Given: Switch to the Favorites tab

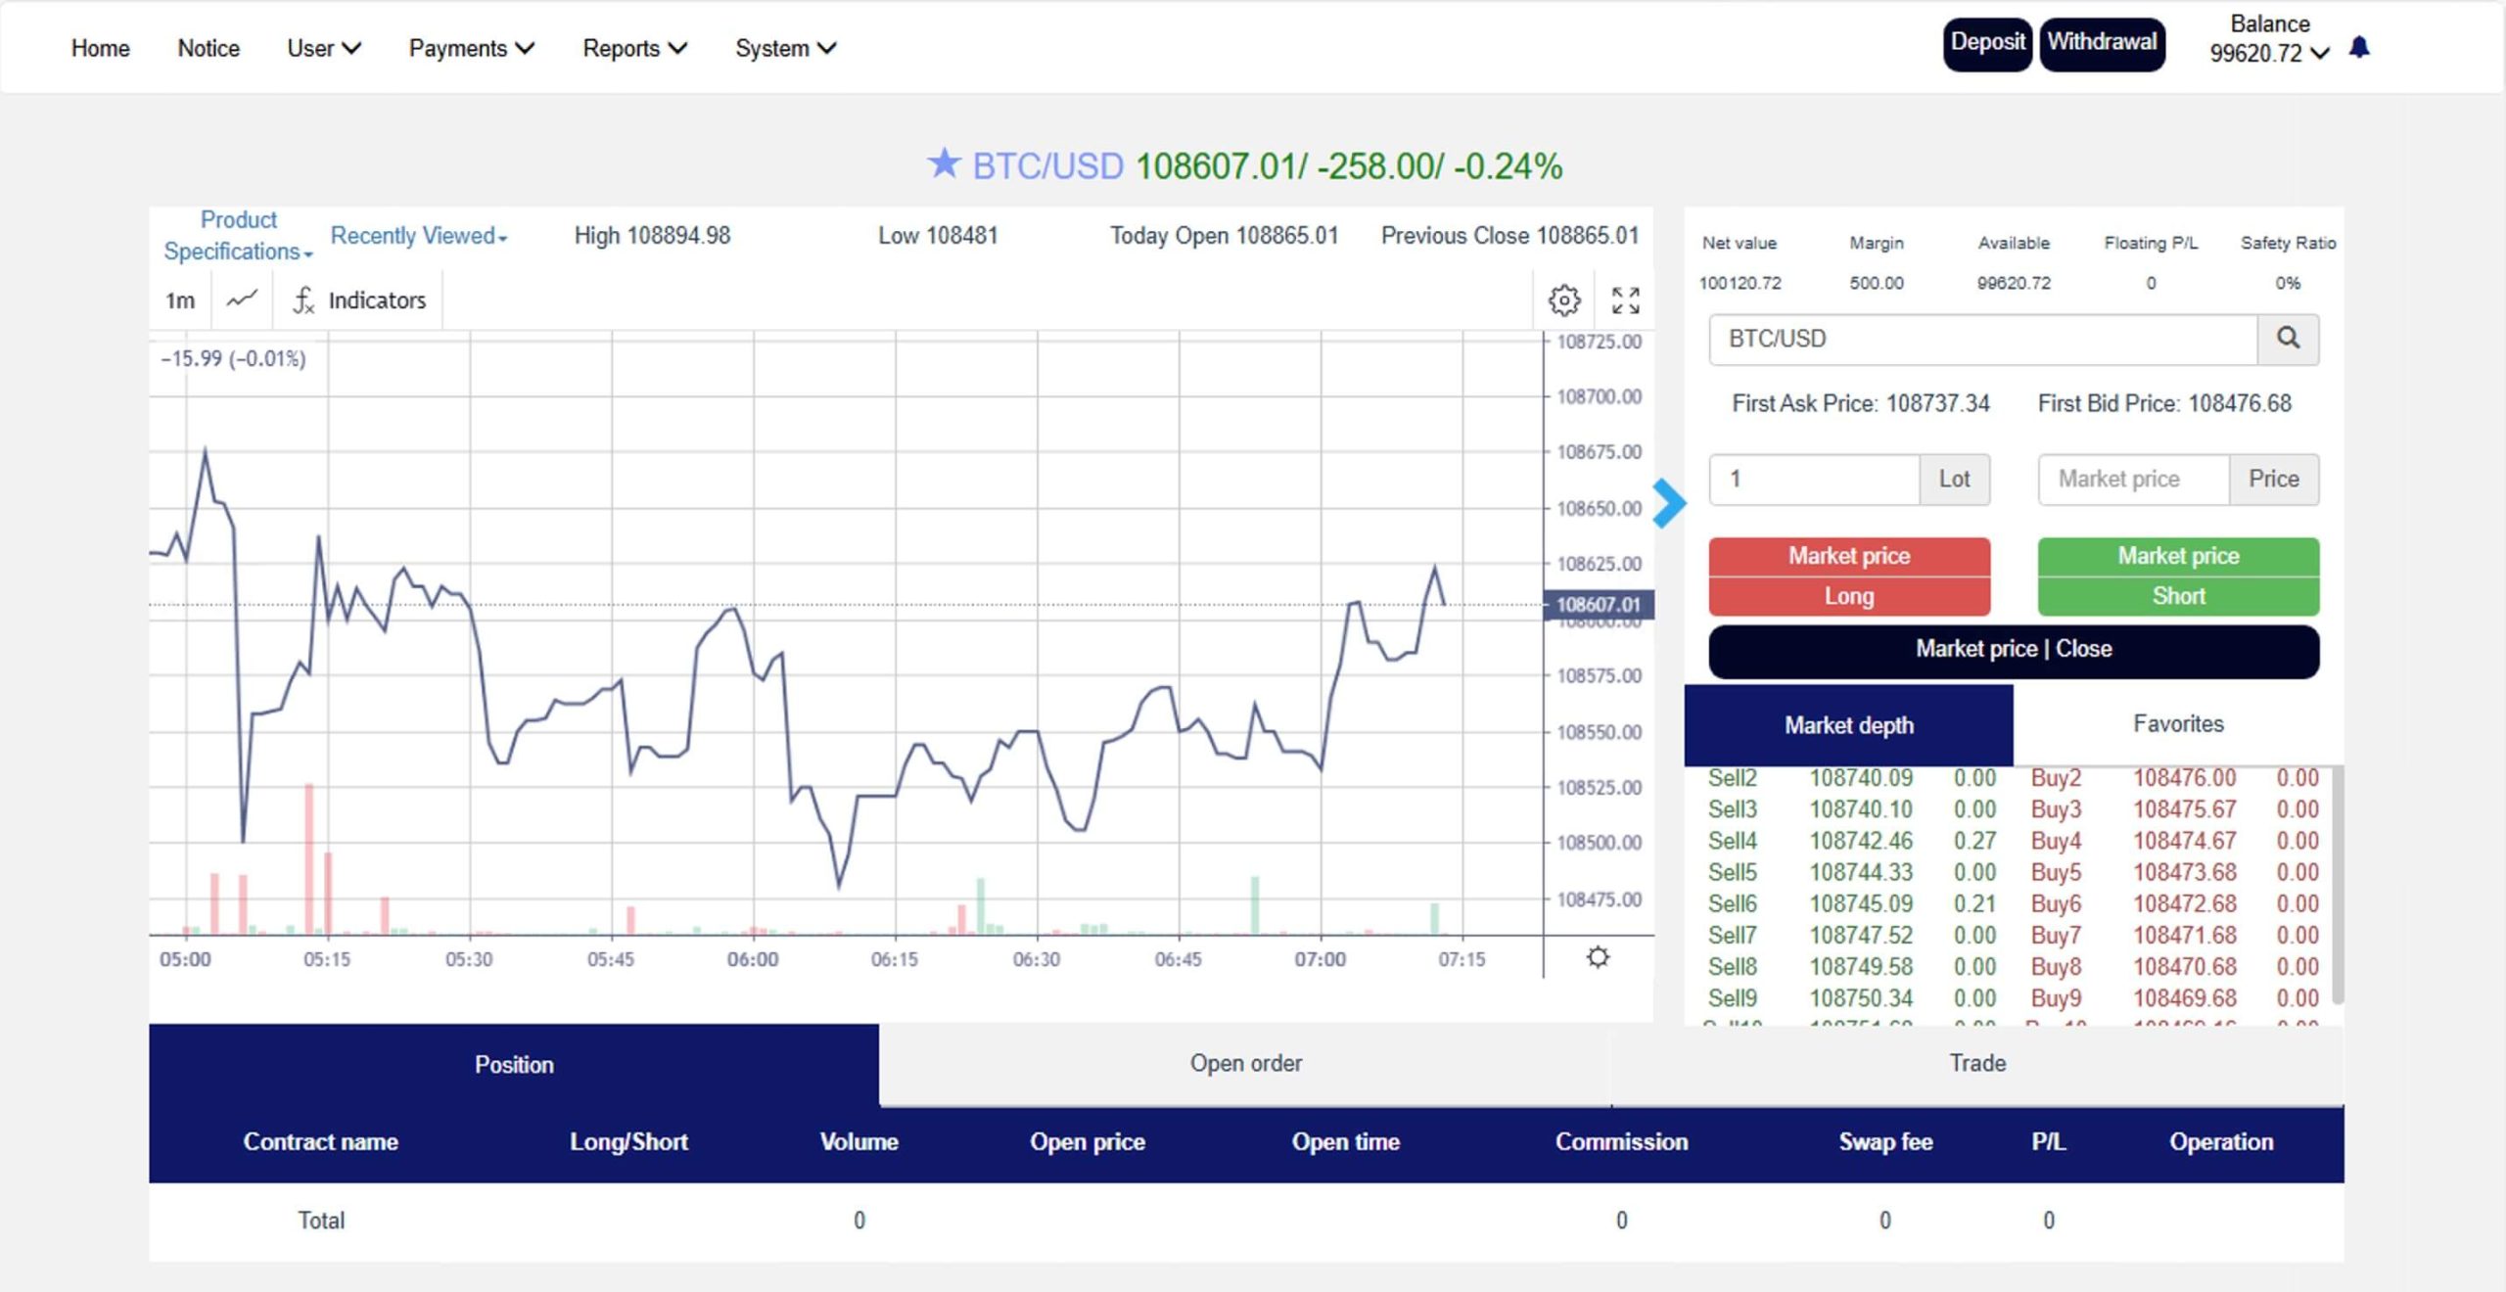Looking at the screenshot, I should pyautogui.click(x=2178, y=724).
